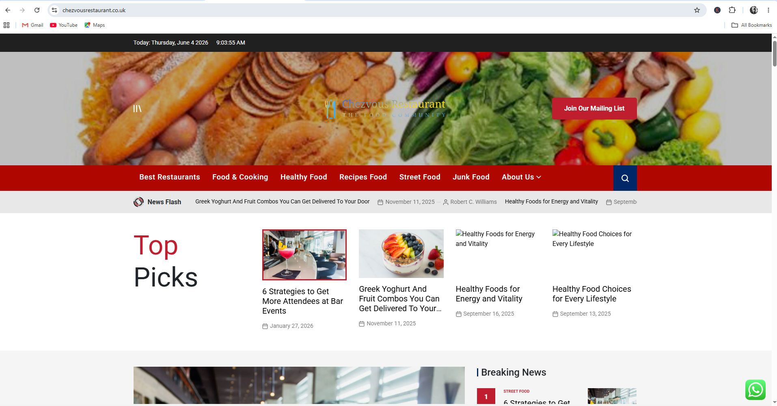Image resolution: width=777 pixels, height=406 pixels.
Task: Click the September 16, 2025 date
Action: [488, 314]
